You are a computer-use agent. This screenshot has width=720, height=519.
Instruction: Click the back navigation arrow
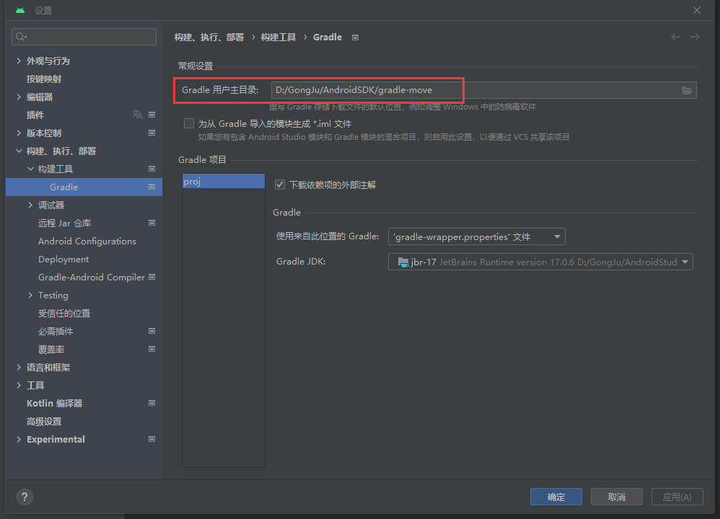click(x=675, y=37)
